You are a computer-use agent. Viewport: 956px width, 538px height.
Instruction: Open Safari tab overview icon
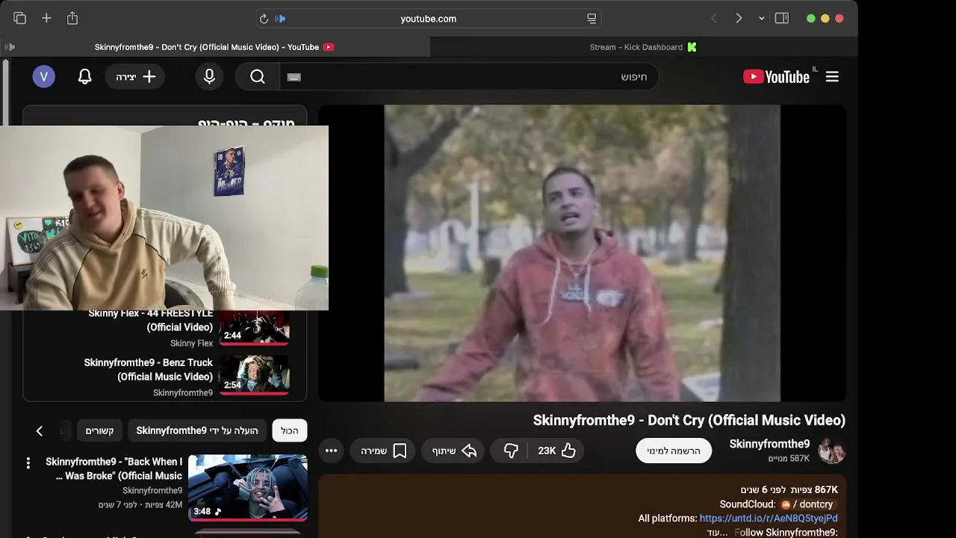click(19, 18)
